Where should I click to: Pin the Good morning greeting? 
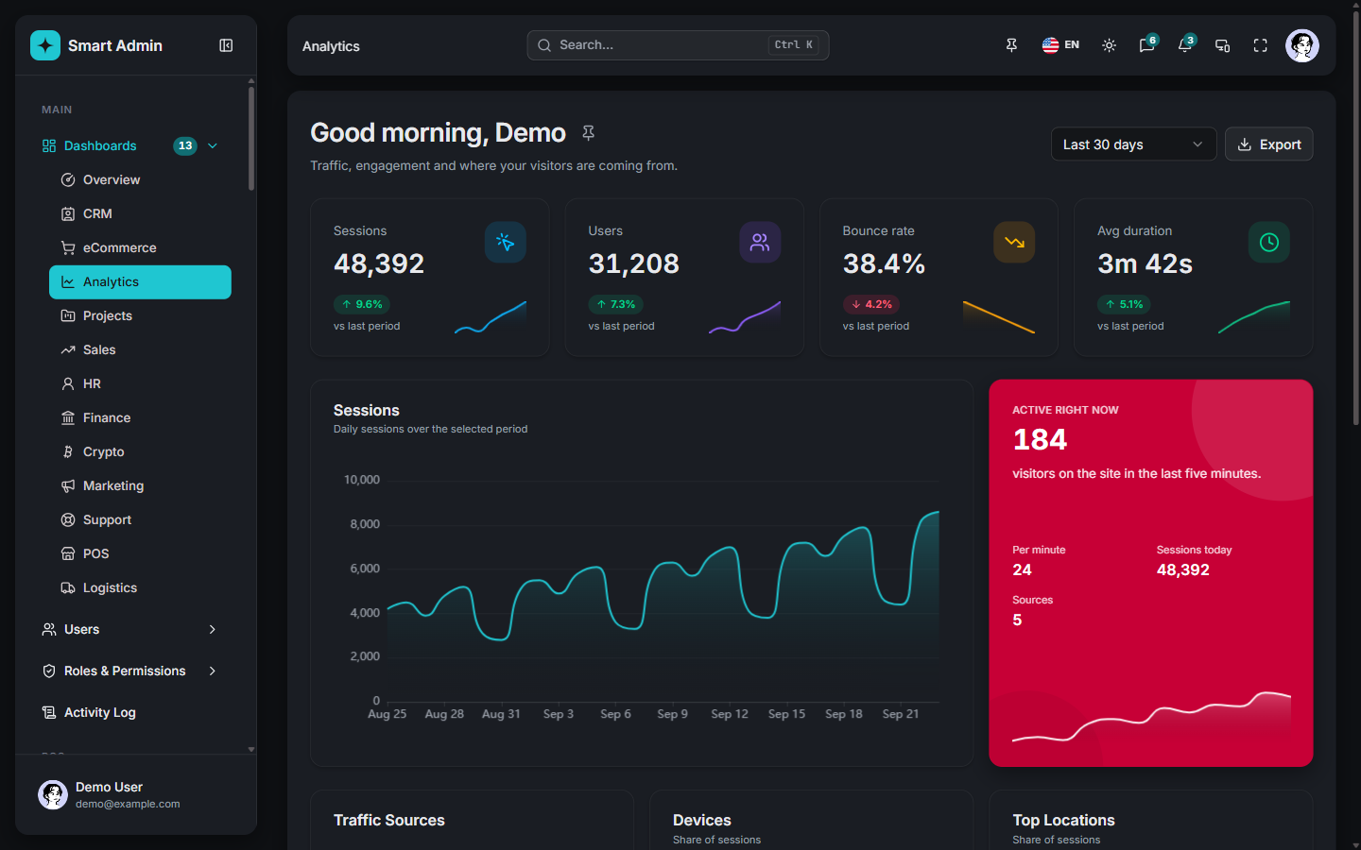tap(588, 133)
